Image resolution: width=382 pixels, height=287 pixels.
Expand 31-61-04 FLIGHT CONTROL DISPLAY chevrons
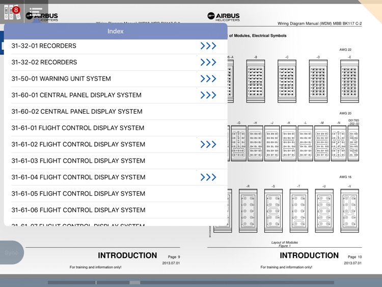[208, 177]
